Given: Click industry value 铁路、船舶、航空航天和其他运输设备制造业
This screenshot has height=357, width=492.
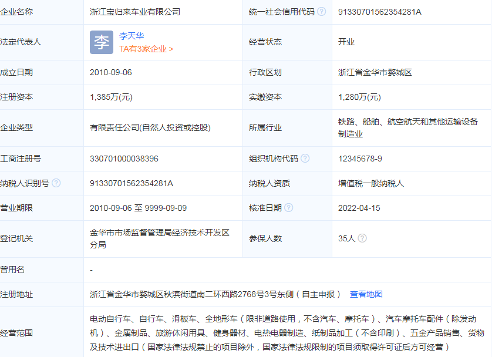Looking at the screenshot, I should [408, 127].
